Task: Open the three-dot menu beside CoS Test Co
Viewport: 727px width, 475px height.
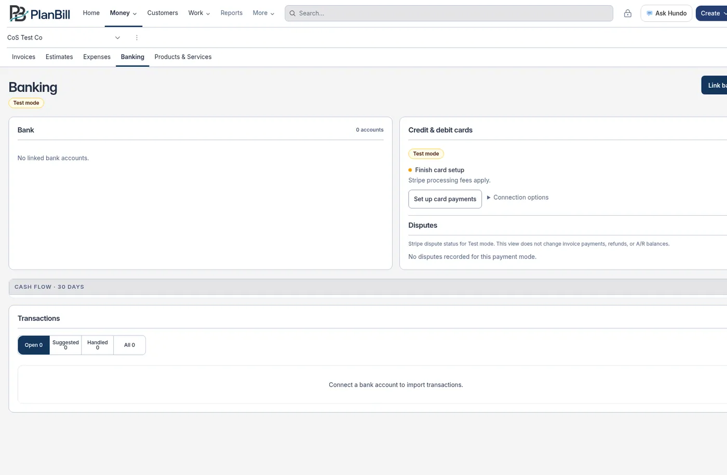Action: (137, 38)
